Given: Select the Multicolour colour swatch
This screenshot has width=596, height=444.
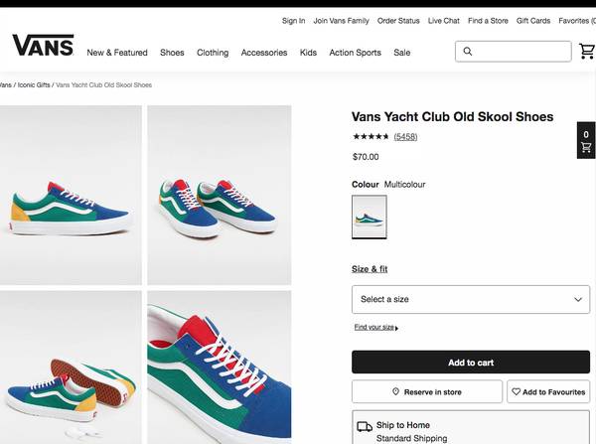Looking at the screenshot, I should 370,217.
